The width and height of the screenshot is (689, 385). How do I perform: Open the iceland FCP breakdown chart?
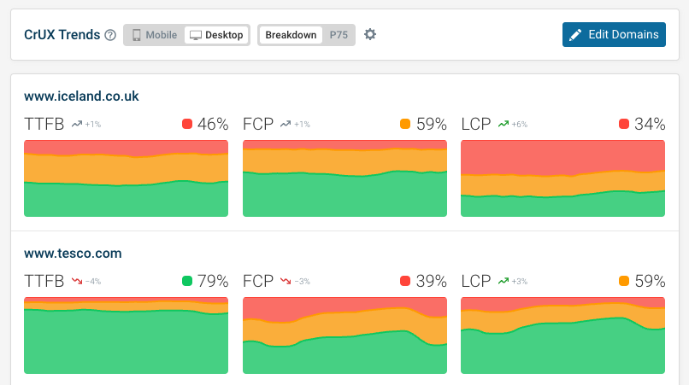(345, 178)
